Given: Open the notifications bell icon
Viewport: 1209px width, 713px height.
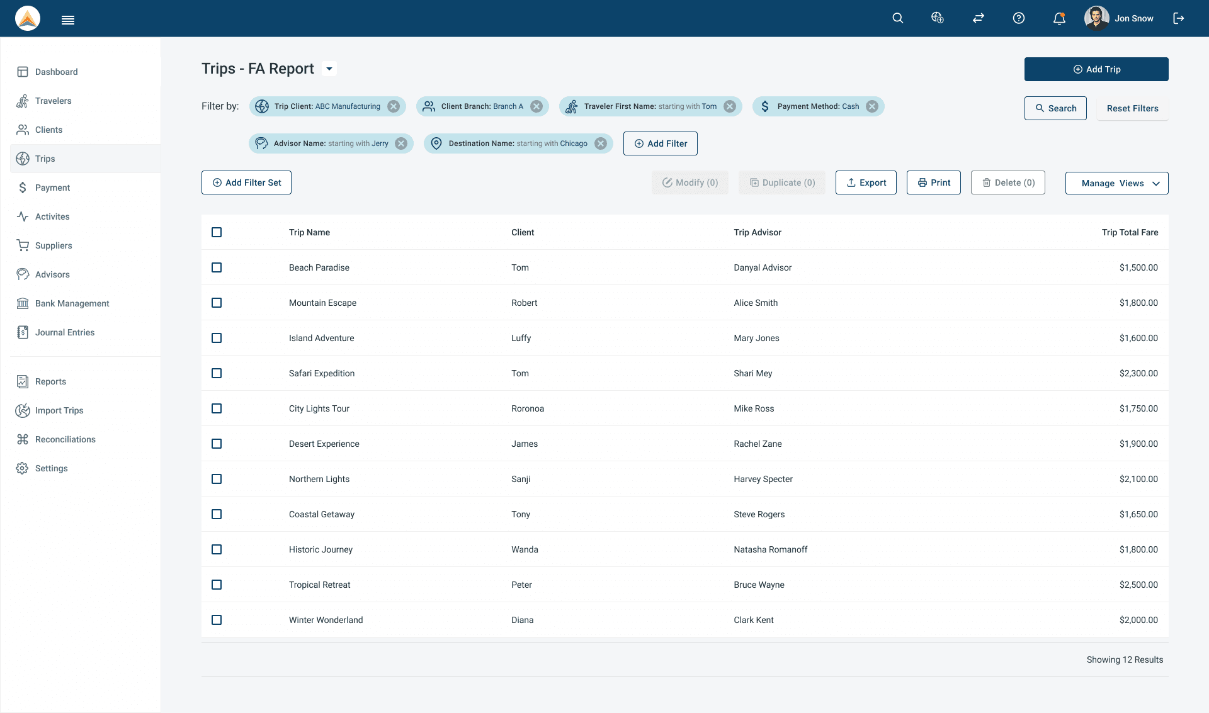Looking at the screenshot, I should coord(1059,18).
